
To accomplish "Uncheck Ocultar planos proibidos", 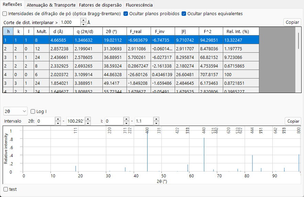I will pyautogui.click(x=126, y=13).
